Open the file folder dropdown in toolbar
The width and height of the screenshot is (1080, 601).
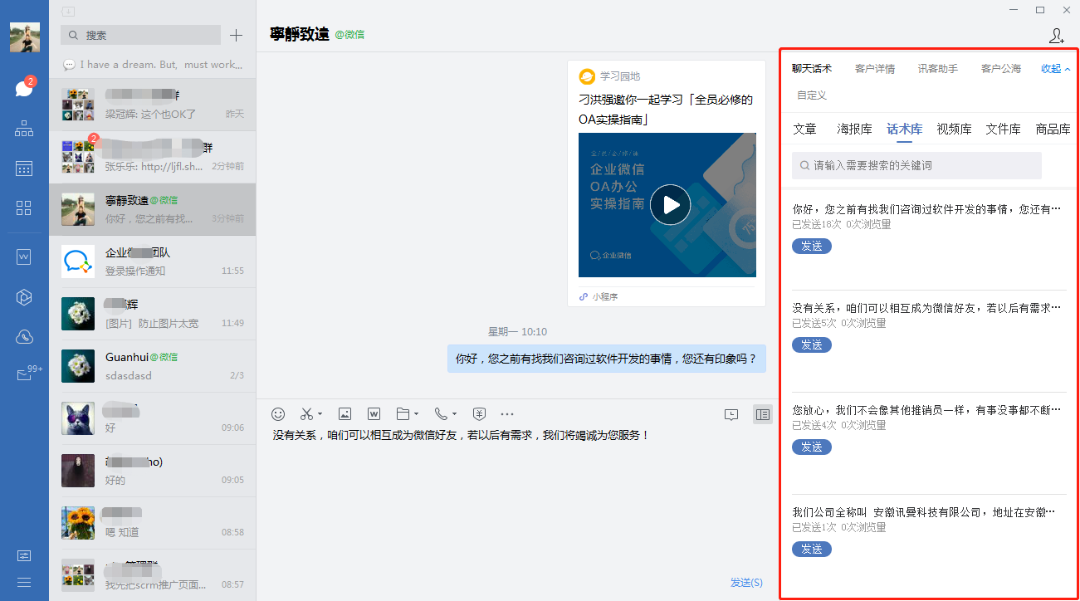403,413
